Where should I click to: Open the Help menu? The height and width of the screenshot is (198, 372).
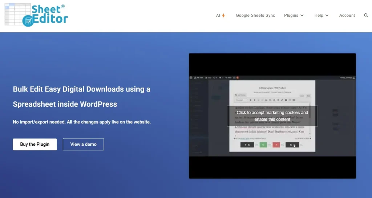click(321, 15)
